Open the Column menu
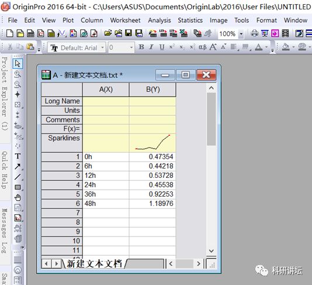The image size is (312, 285). pyautogui.click(x=92, y=20)
